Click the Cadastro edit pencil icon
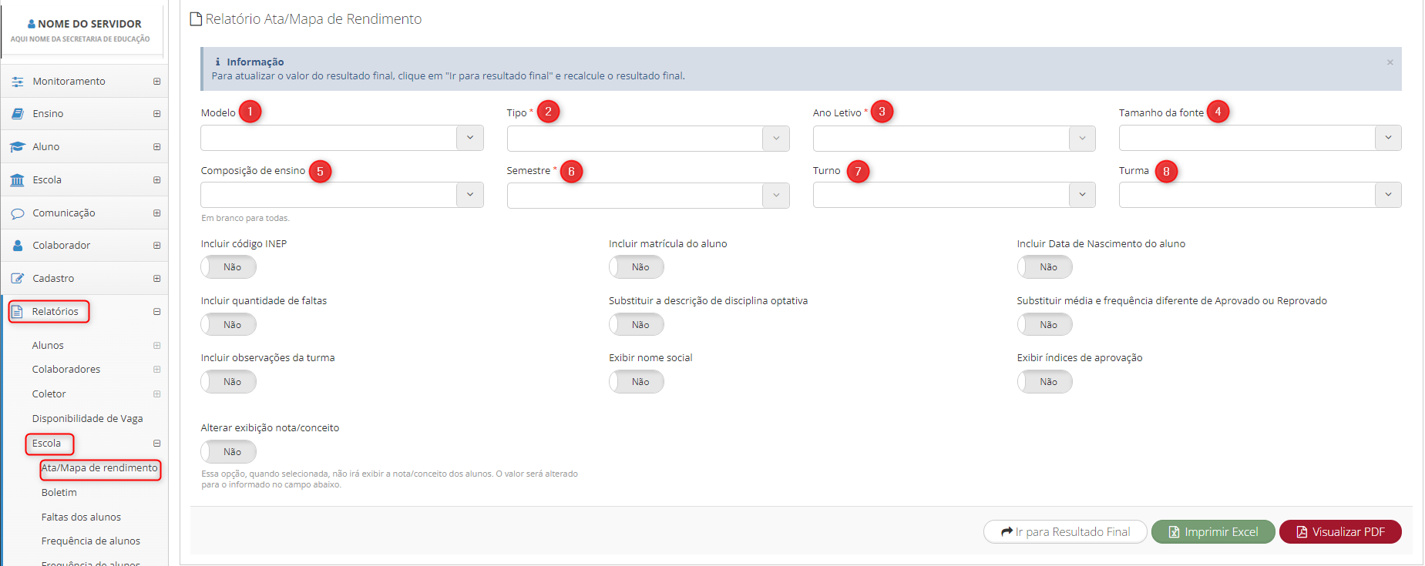This screenshot has height=566, width=1425. click(x=18, y=279)
